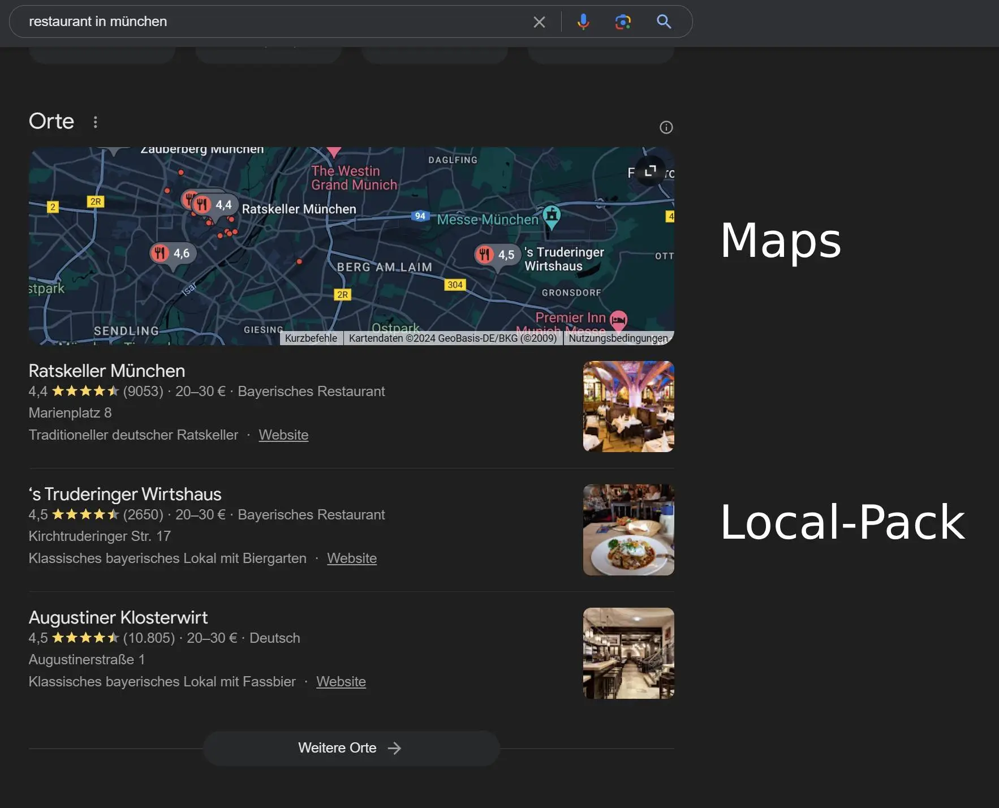
Task: Click the Ratskeller München label on the map
Action: coord(299,209)
